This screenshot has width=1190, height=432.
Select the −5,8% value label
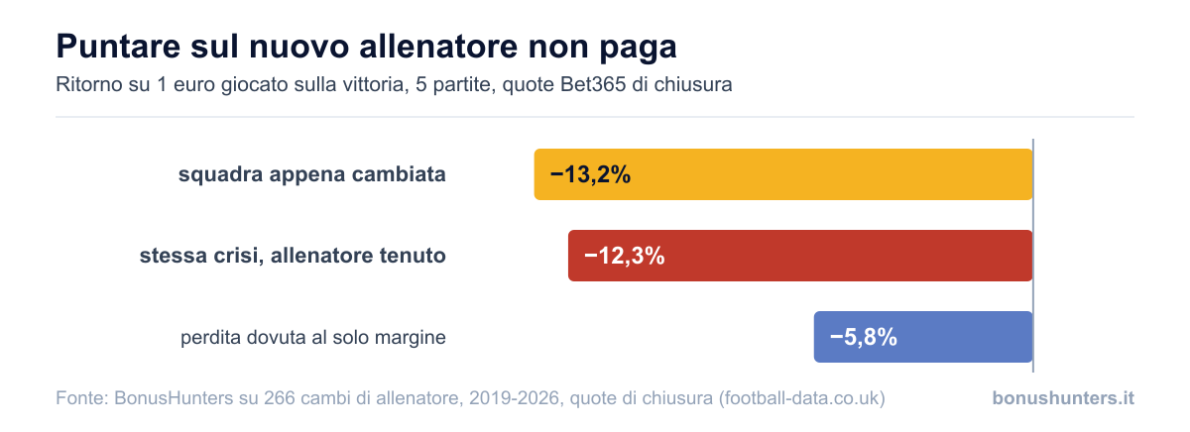click(x=863, y=338)
